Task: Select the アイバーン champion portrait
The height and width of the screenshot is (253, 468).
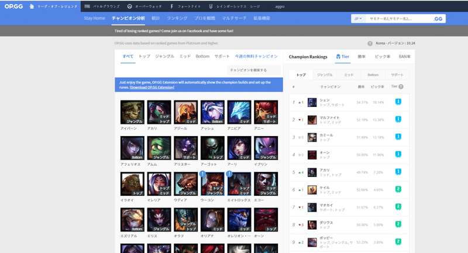Action: tap(132, 112)
